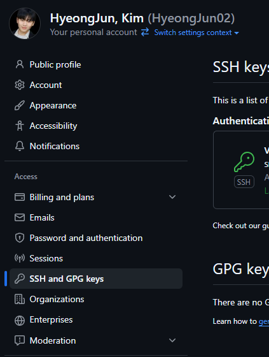Screen dimensions: 269x357
Task: Expand the Billing and plans chevron
Action: (x=172, y=197)
